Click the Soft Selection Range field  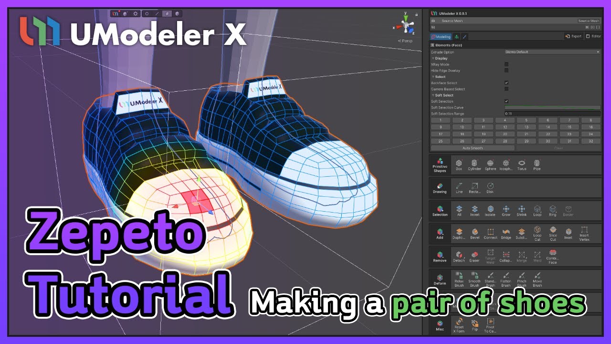point(552,114)
